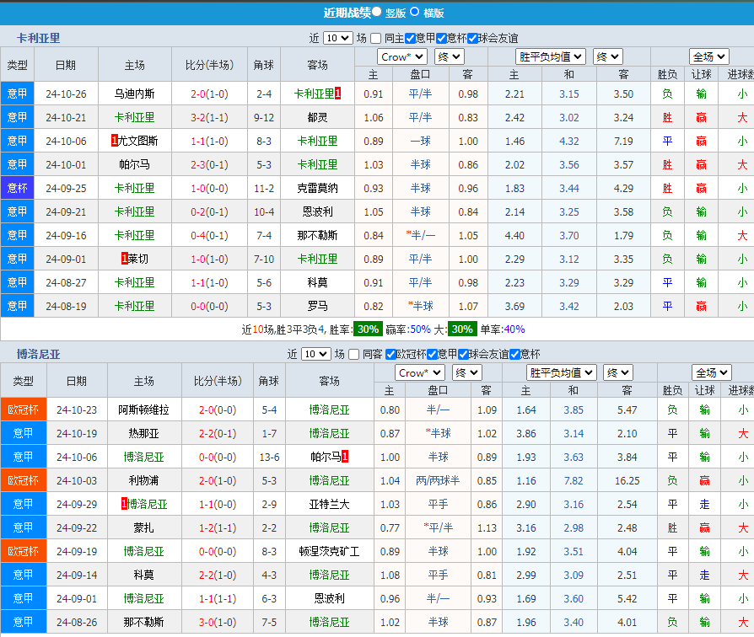Click the 欧冠杯 badge in the 阿斯顿维拉 row
The image size is (754, 637).
[24, 409]
